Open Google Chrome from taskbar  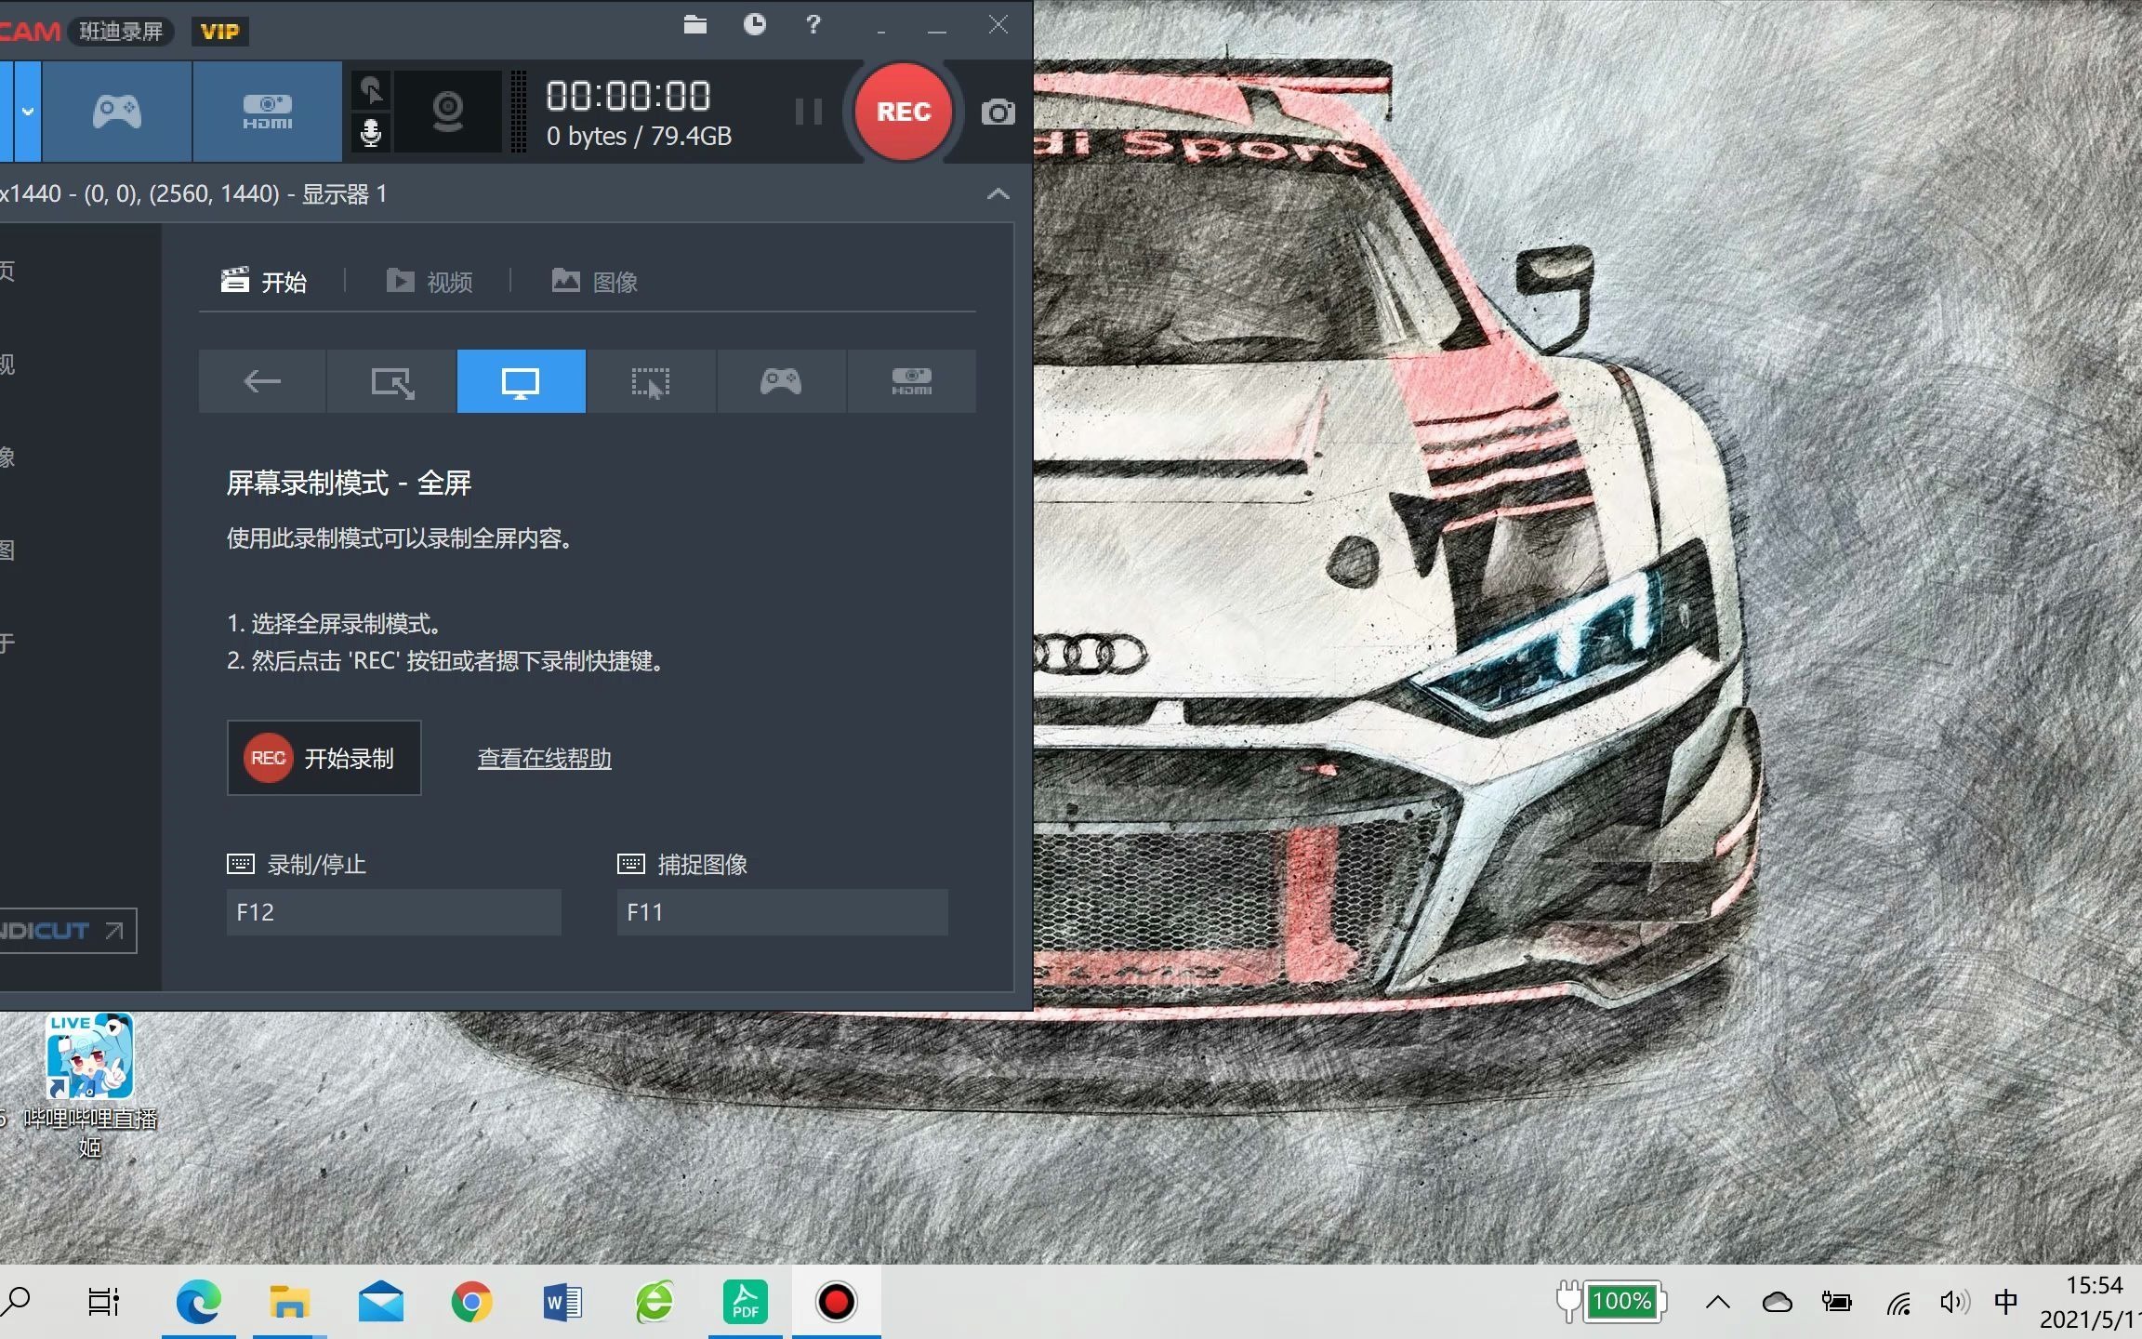471,1302
